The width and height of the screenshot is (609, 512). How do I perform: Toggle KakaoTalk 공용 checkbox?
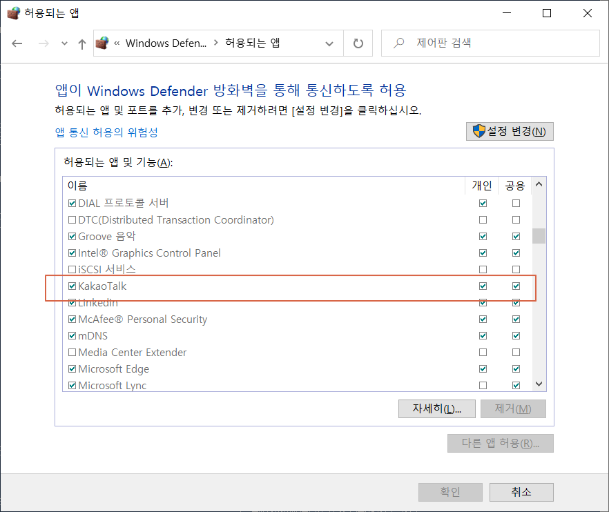pyautogui.click(x=516, y=286)
